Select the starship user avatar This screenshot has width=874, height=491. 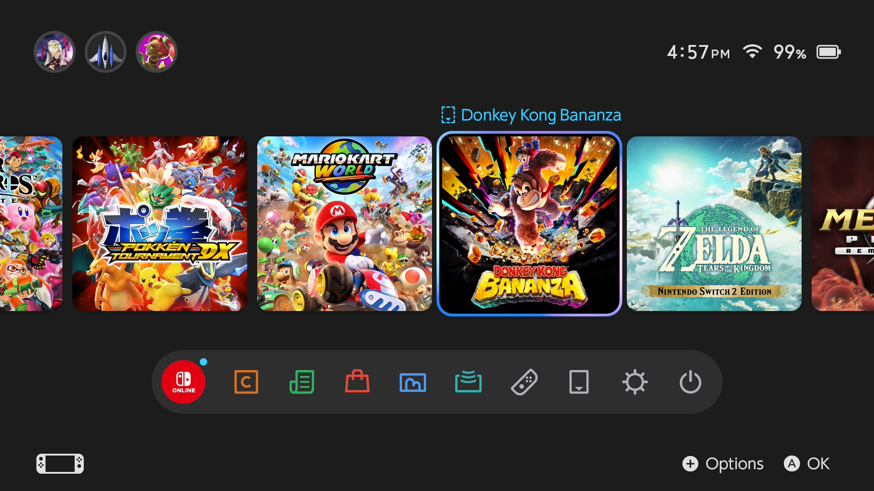[x=106, y=52]
